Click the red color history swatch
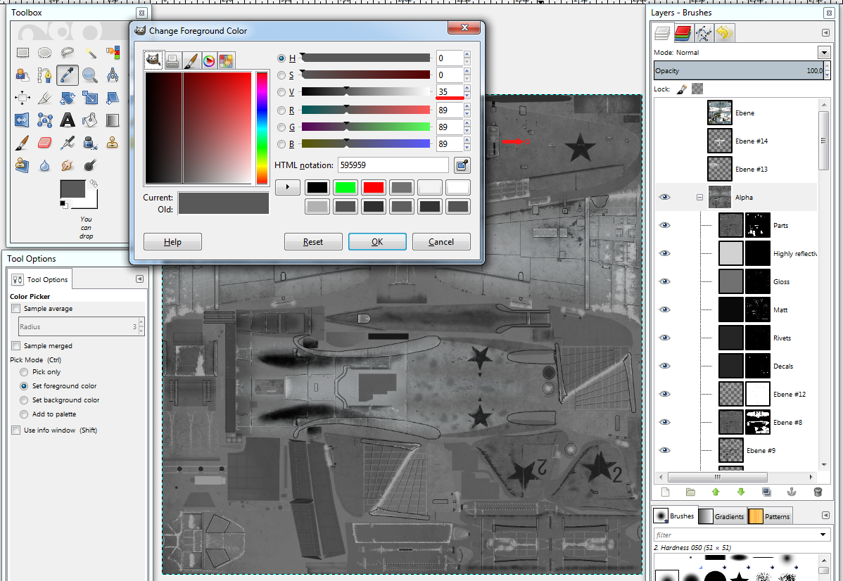 pos(373,188)
